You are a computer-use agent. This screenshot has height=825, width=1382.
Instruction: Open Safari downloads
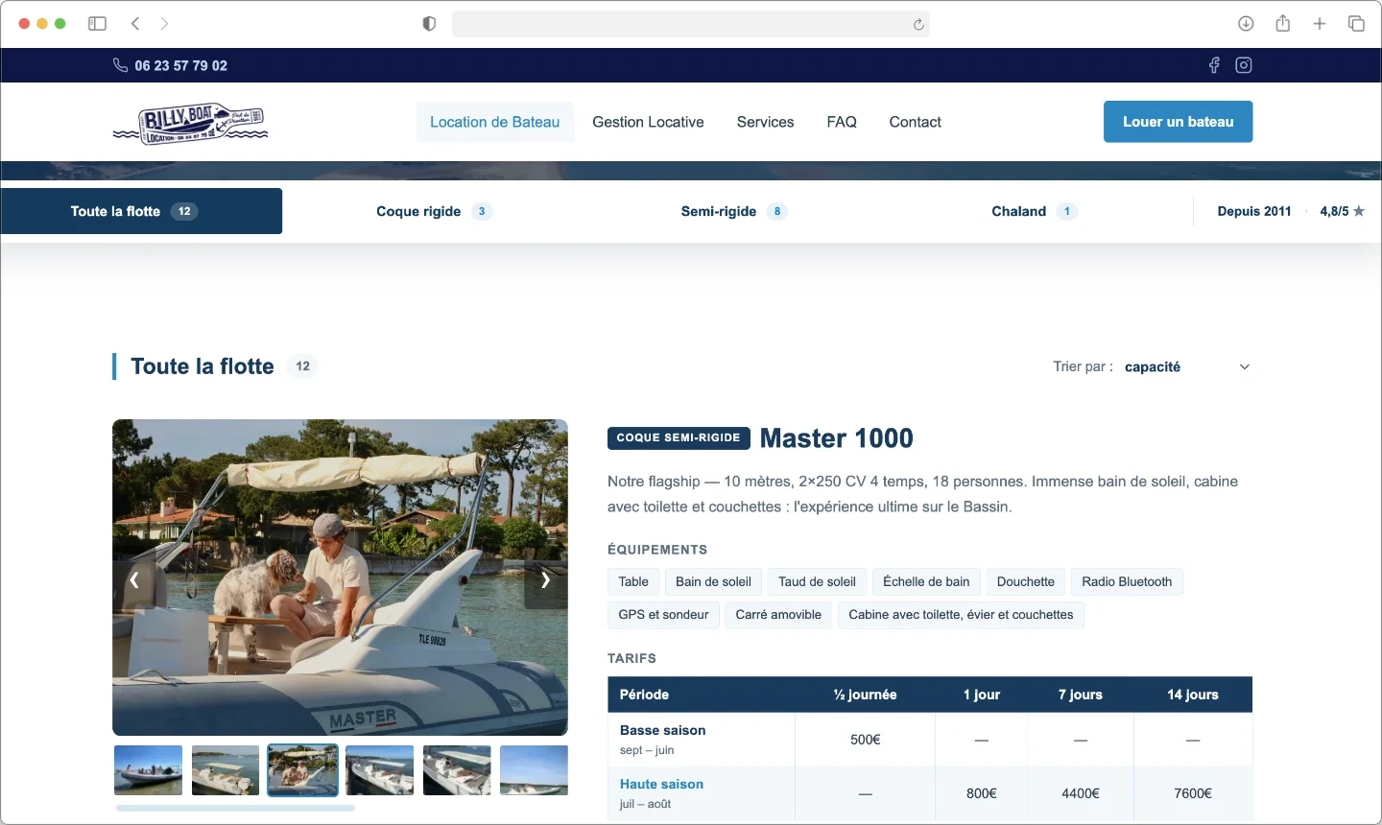pos(1246,23)
